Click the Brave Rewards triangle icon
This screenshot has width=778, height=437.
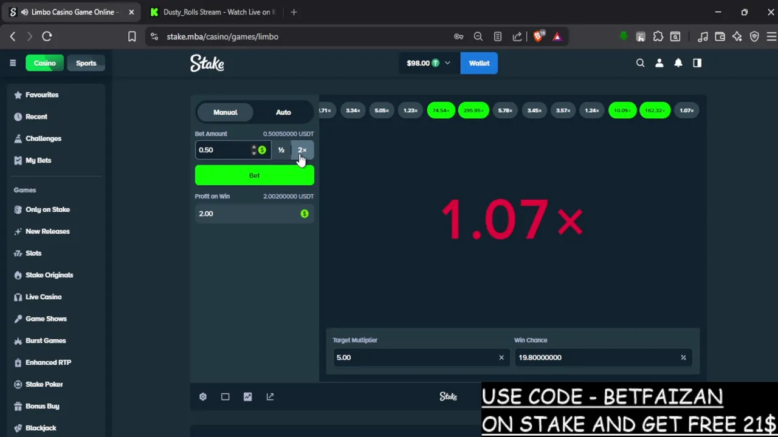tap(557, 36)
